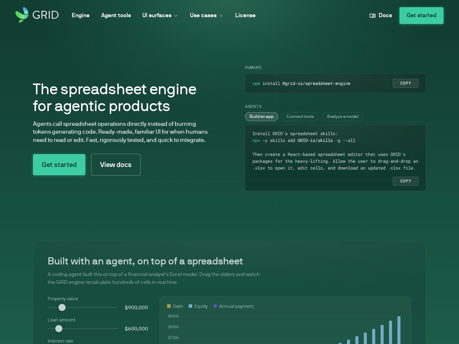Click the $900k chart axis label
This screenshot has width=459, height=344.
click(x=174, y=316)
